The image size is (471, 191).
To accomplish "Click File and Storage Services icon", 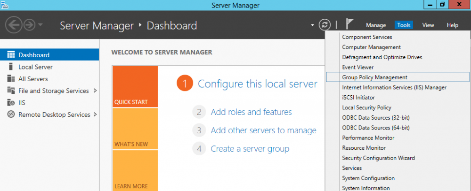I will 11,91.
